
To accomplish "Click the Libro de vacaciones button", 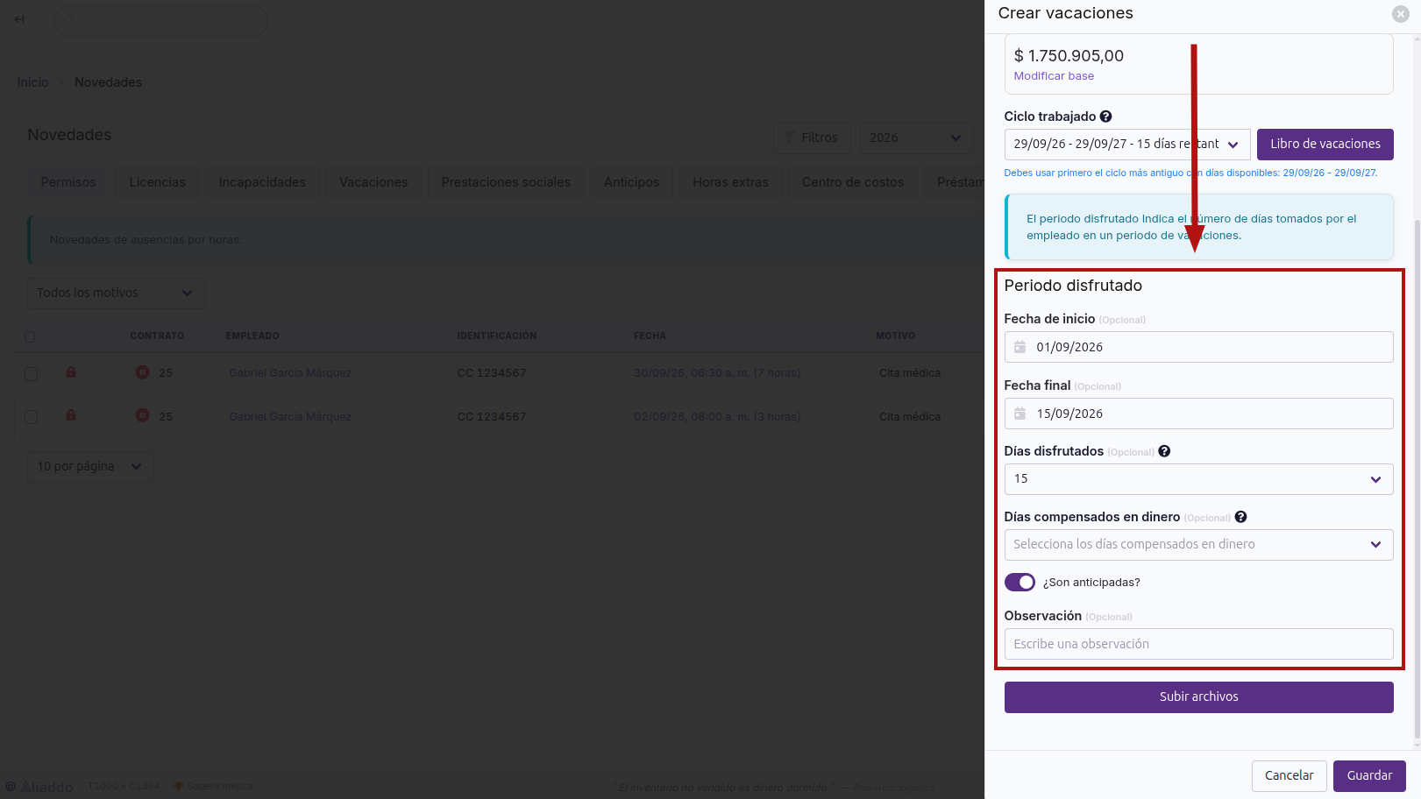I will pos(1325,145).
